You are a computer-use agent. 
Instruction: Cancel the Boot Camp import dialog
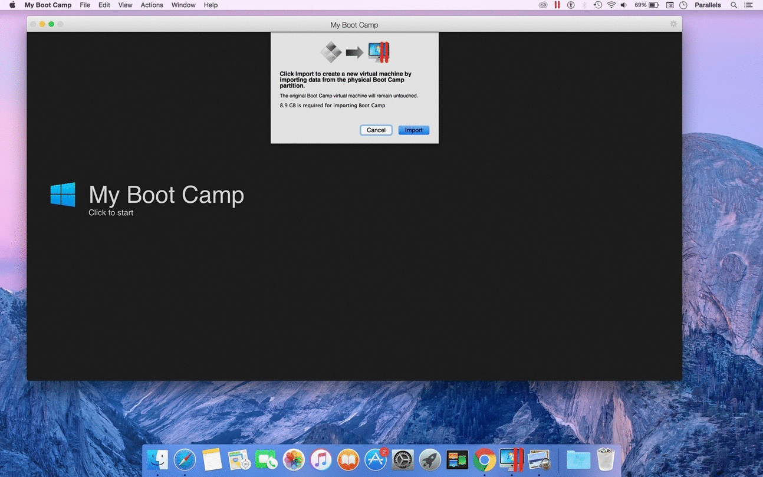376,130
